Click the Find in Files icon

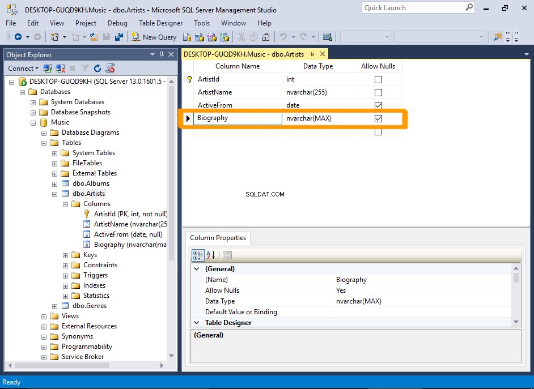498,37
